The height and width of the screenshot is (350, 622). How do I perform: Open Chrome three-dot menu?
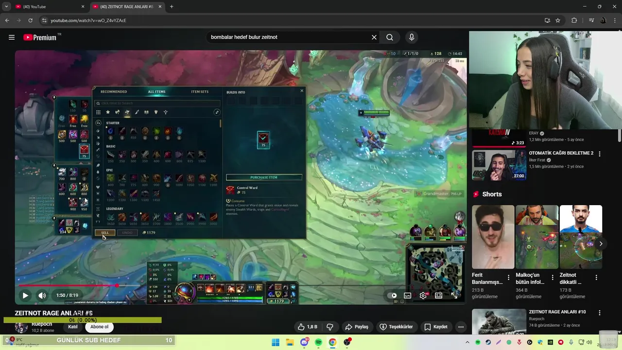click(615, 20)
